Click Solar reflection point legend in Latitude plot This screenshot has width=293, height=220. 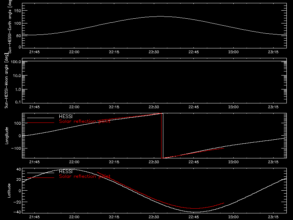[x=85, y=176]
